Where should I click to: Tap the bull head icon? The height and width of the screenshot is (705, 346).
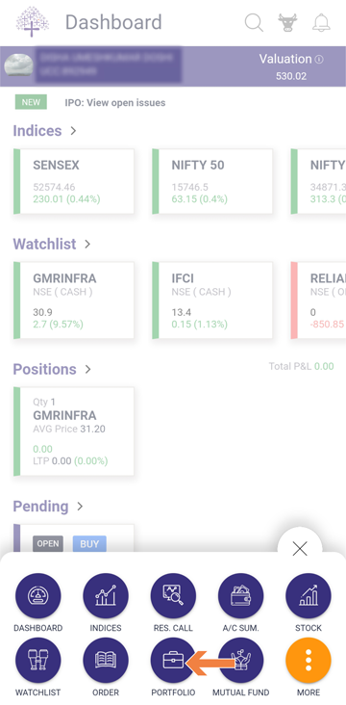(x=287, y=22)
